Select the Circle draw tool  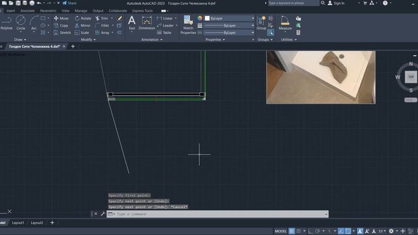pos(20,23)
